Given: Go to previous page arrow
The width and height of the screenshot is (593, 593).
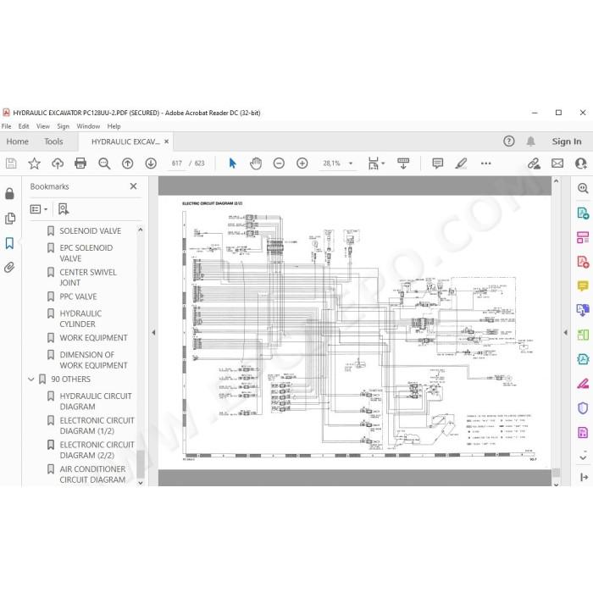Looking at the screenshot, I should 127,163.
